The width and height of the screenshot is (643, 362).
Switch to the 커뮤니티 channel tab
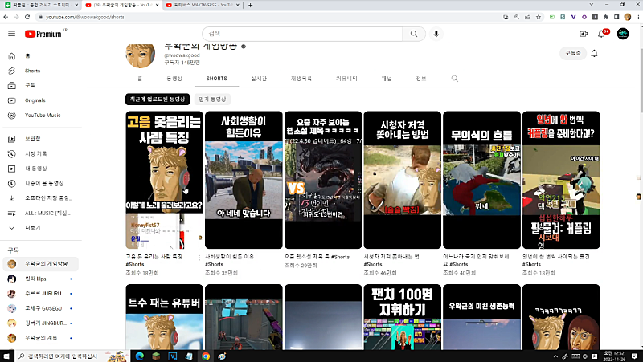(346, 79)
